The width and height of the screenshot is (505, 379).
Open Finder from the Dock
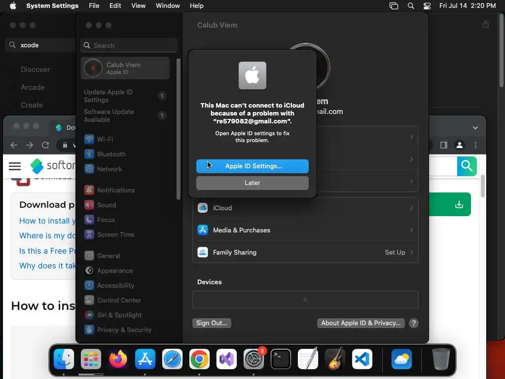pyautogui.click(x=64, y=359)
